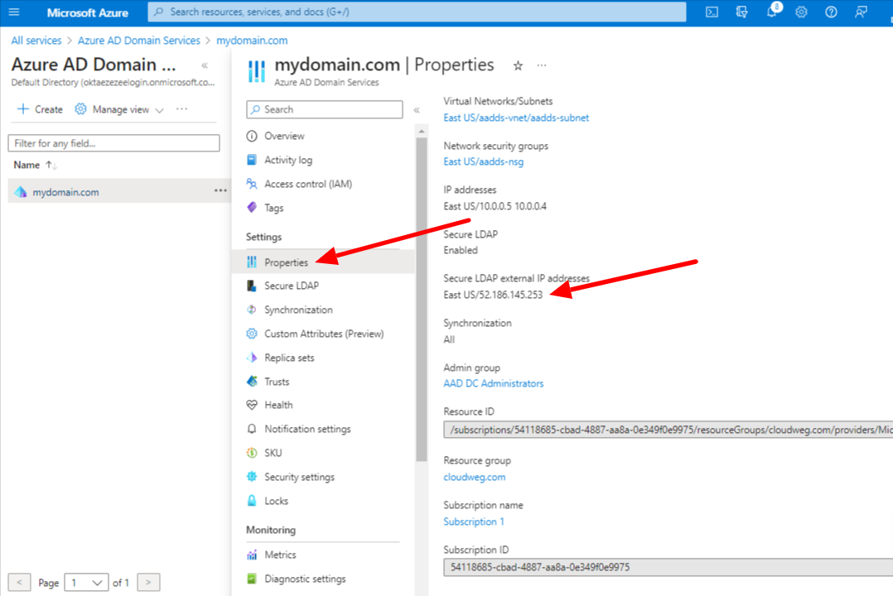Open Health menu item
Screen dimensions: 893x596
[x=278, y=405]
